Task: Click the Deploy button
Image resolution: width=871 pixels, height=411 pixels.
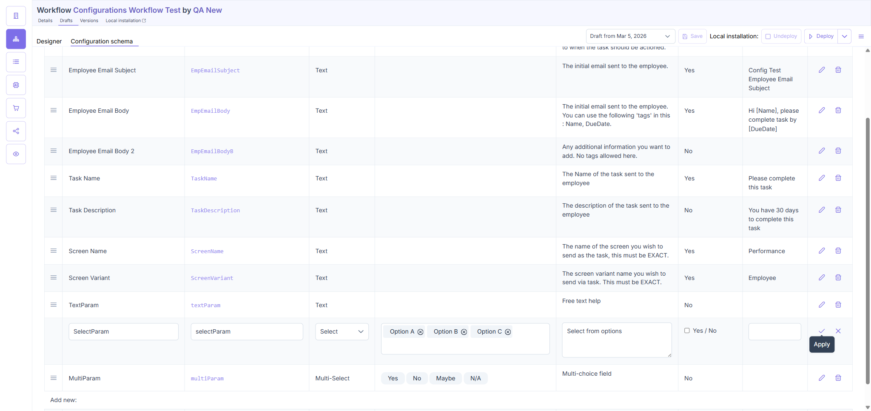Action: [821, 36]
